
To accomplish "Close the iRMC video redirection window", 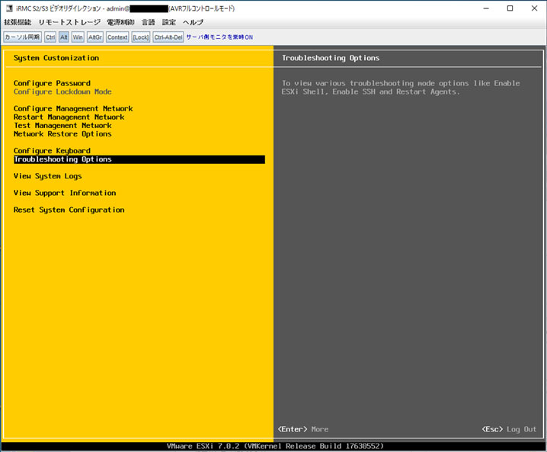I will [534, 8].
